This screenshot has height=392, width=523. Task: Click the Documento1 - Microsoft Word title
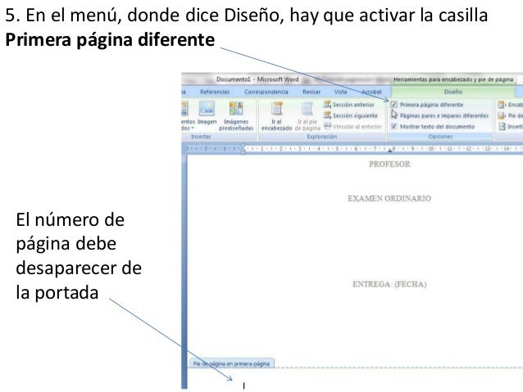click(257, 79)
